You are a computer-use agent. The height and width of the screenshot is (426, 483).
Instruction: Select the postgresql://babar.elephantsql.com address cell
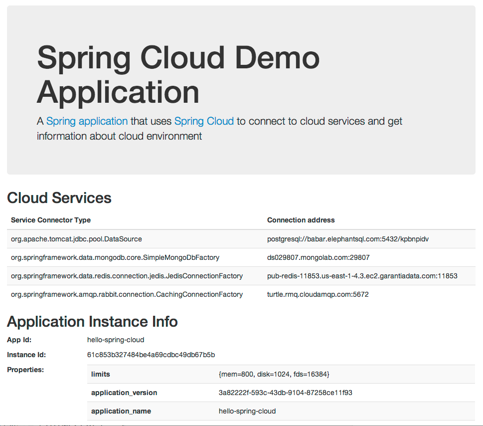point(348,239)
